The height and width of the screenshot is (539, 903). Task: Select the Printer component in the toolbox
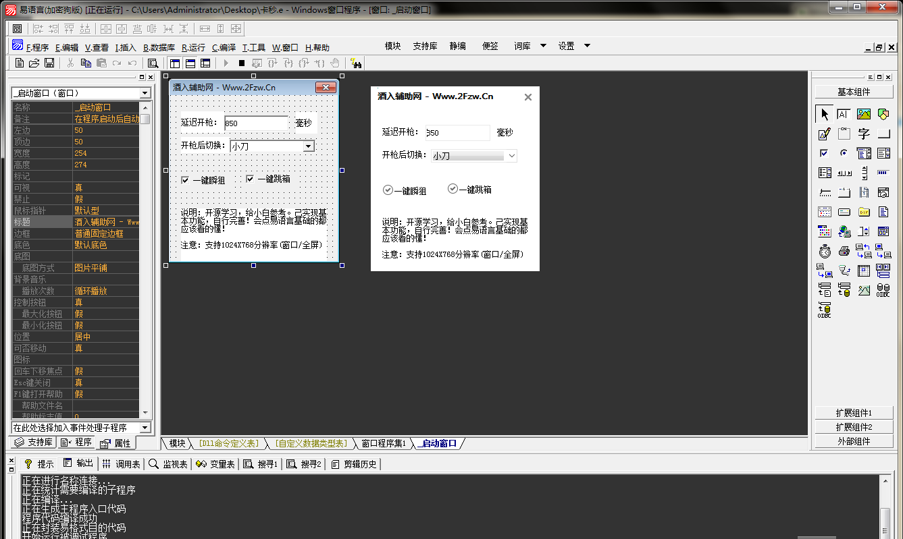click(844, 252)
